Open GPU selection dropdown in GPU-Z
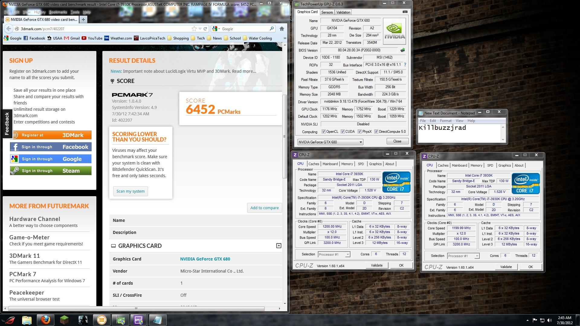The image size is (580, 326). coord(330,142)
